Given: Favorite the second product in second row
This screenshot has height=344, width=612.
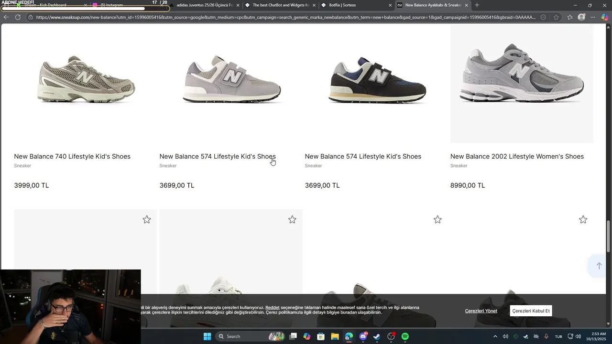Looking at the screenshot, I should [292, 220].
